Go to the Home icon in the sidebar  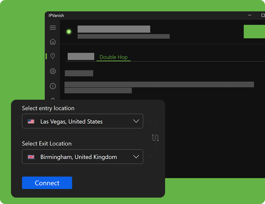tap(53, 42)
